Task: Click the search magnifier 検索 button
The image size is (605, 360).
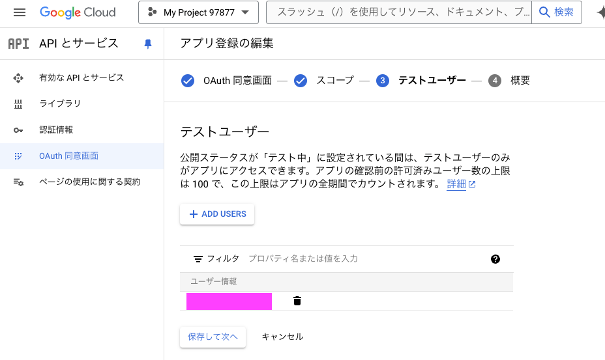Action: (556, 12)
